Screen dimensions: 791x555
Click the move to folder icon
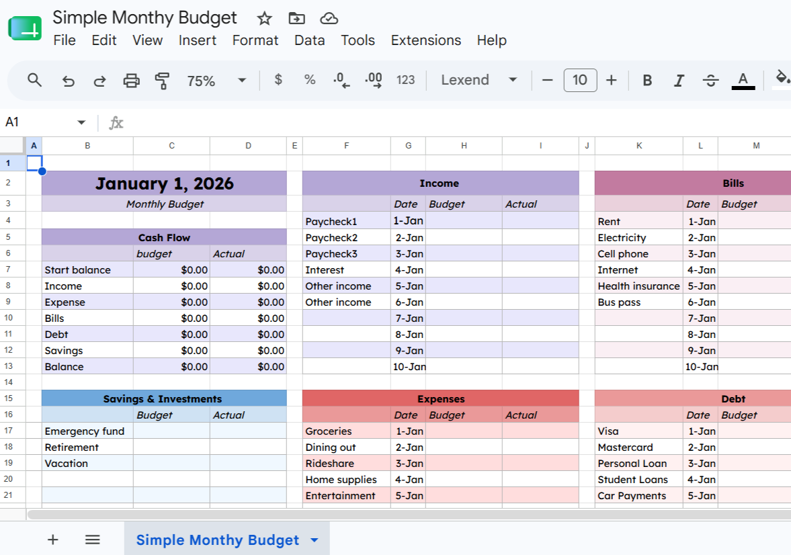tap(296, 19)
